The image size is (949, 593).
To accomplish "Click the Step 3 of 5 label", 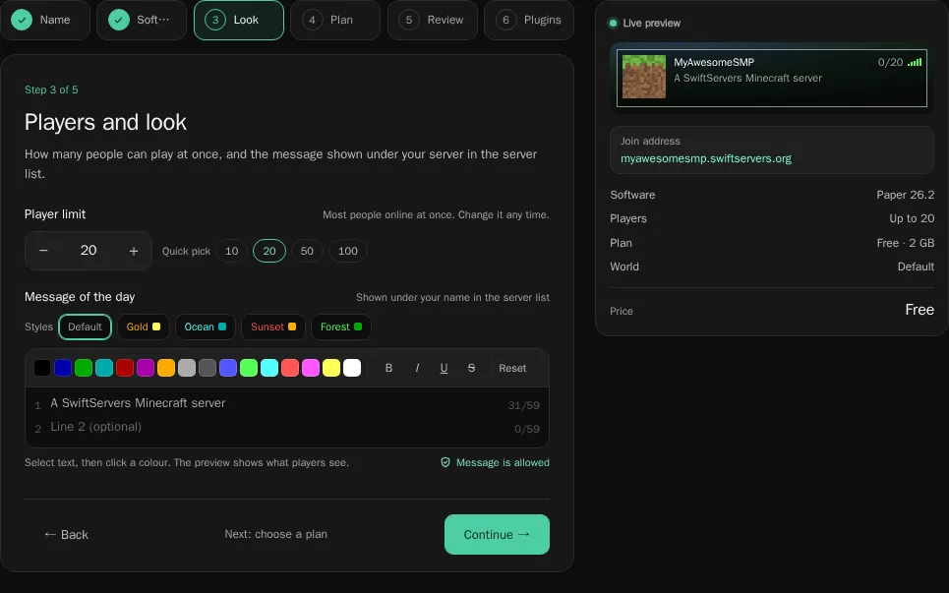I will 51,89.
